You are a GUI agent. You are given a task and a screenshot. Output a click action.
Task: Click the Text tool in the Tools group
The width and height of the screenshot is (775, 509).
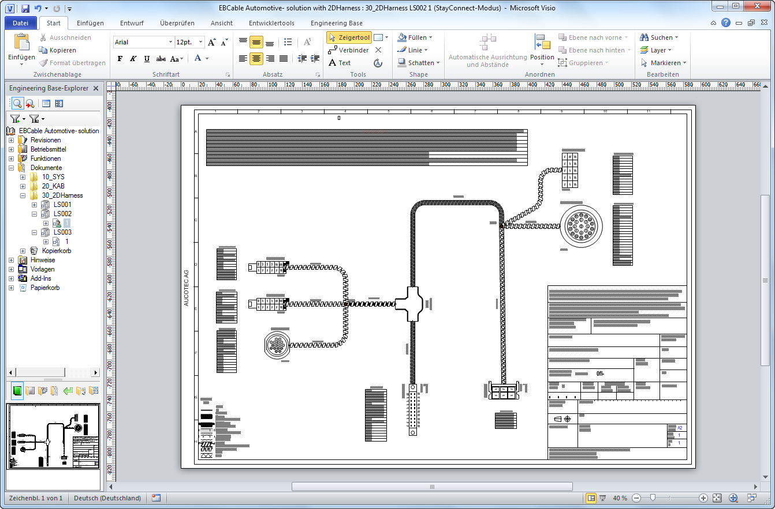(340, 63)
